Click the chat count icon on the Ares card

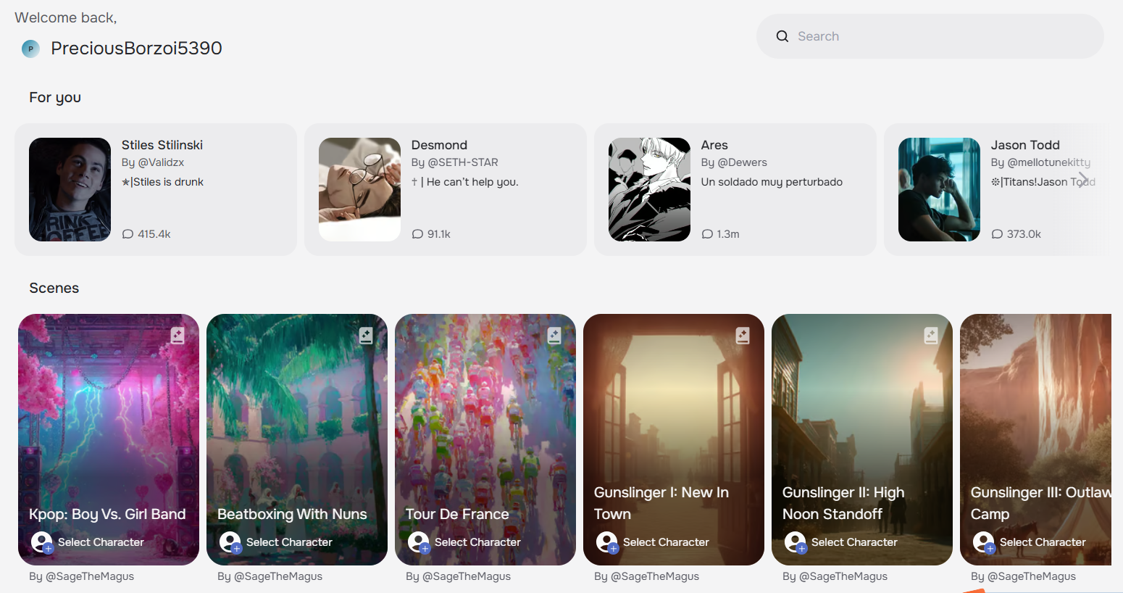(x=707, y=234)
